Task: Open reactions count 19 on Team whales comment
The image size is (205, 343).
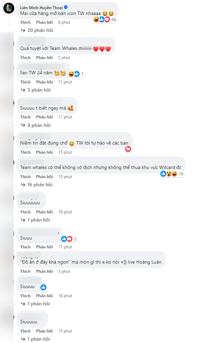Action: pyautogui.click(x=173, y=174)
